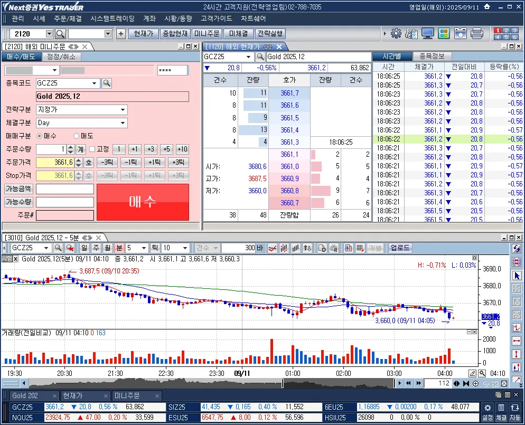Click the 체결 icon in the ticker bar
The width and height of the screenshot is (525, 425).
coord(501,412)
